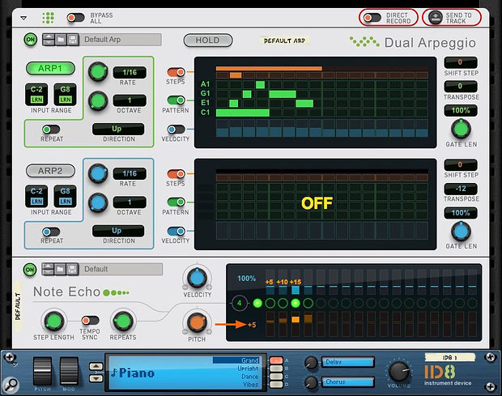Viewport: 502px width, 396px height.
Task: Toggle the Direct Record switch
Action: [x=372, y=18]
